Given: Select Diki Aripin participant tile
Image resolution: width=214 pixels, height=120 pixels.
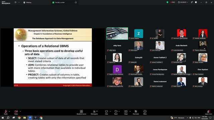Looking at the screenshot, I should [139, 46].
